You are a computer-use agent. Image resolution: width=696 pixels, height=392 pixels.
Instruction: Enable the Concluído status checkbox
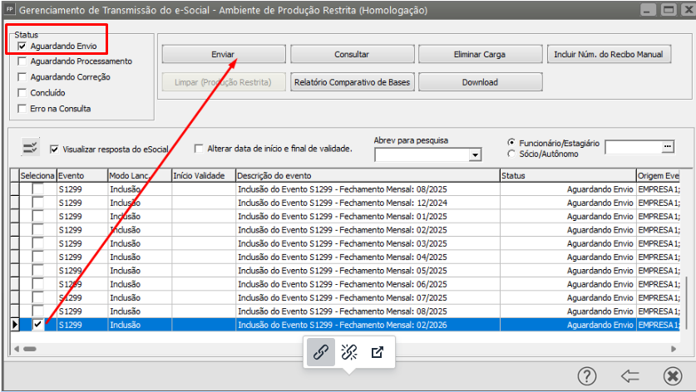pos(22,93)
